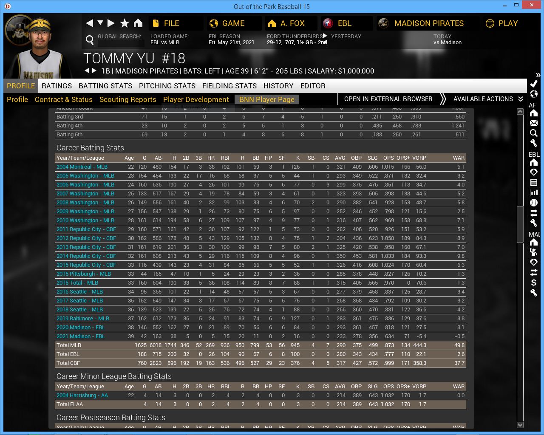Show next player with small right arrow
Image resolution: width=544 pixels, height=435 pixels.
click(x=94, y=71)
